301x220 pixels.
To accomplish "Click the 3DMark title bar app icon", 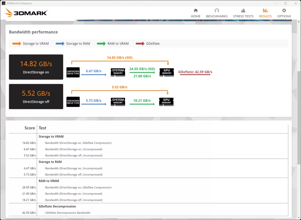I will (4, 3).
